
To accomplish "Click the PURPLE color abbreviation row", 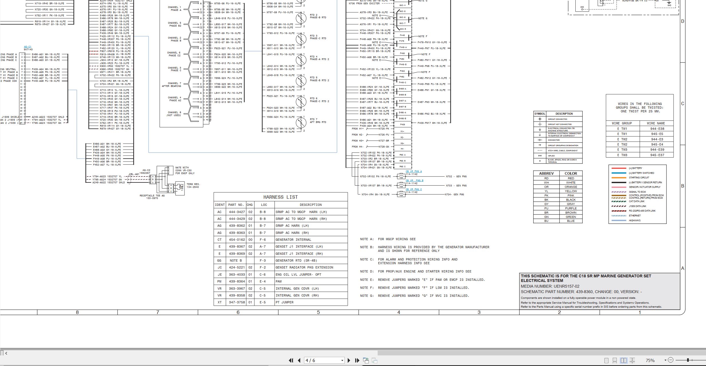I will coord(558,208).
